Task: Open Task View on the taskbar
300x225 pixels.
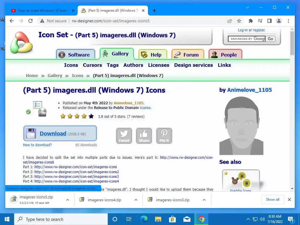Action: pos(129,219)
